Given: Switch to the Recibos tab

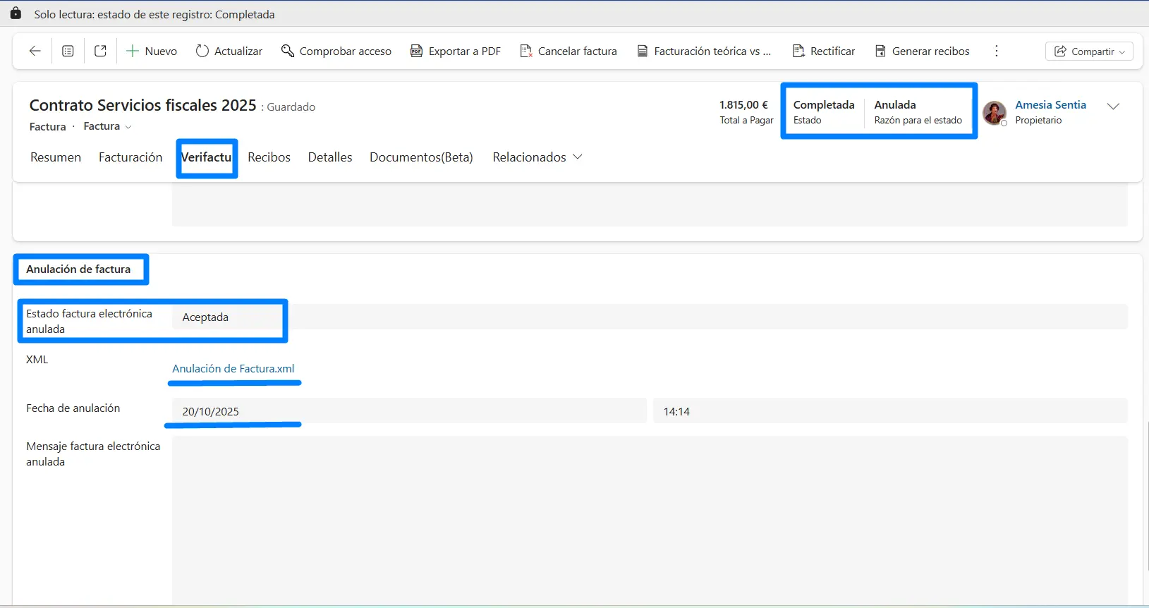Looking at the screenshot, I should tap(269, 157).
